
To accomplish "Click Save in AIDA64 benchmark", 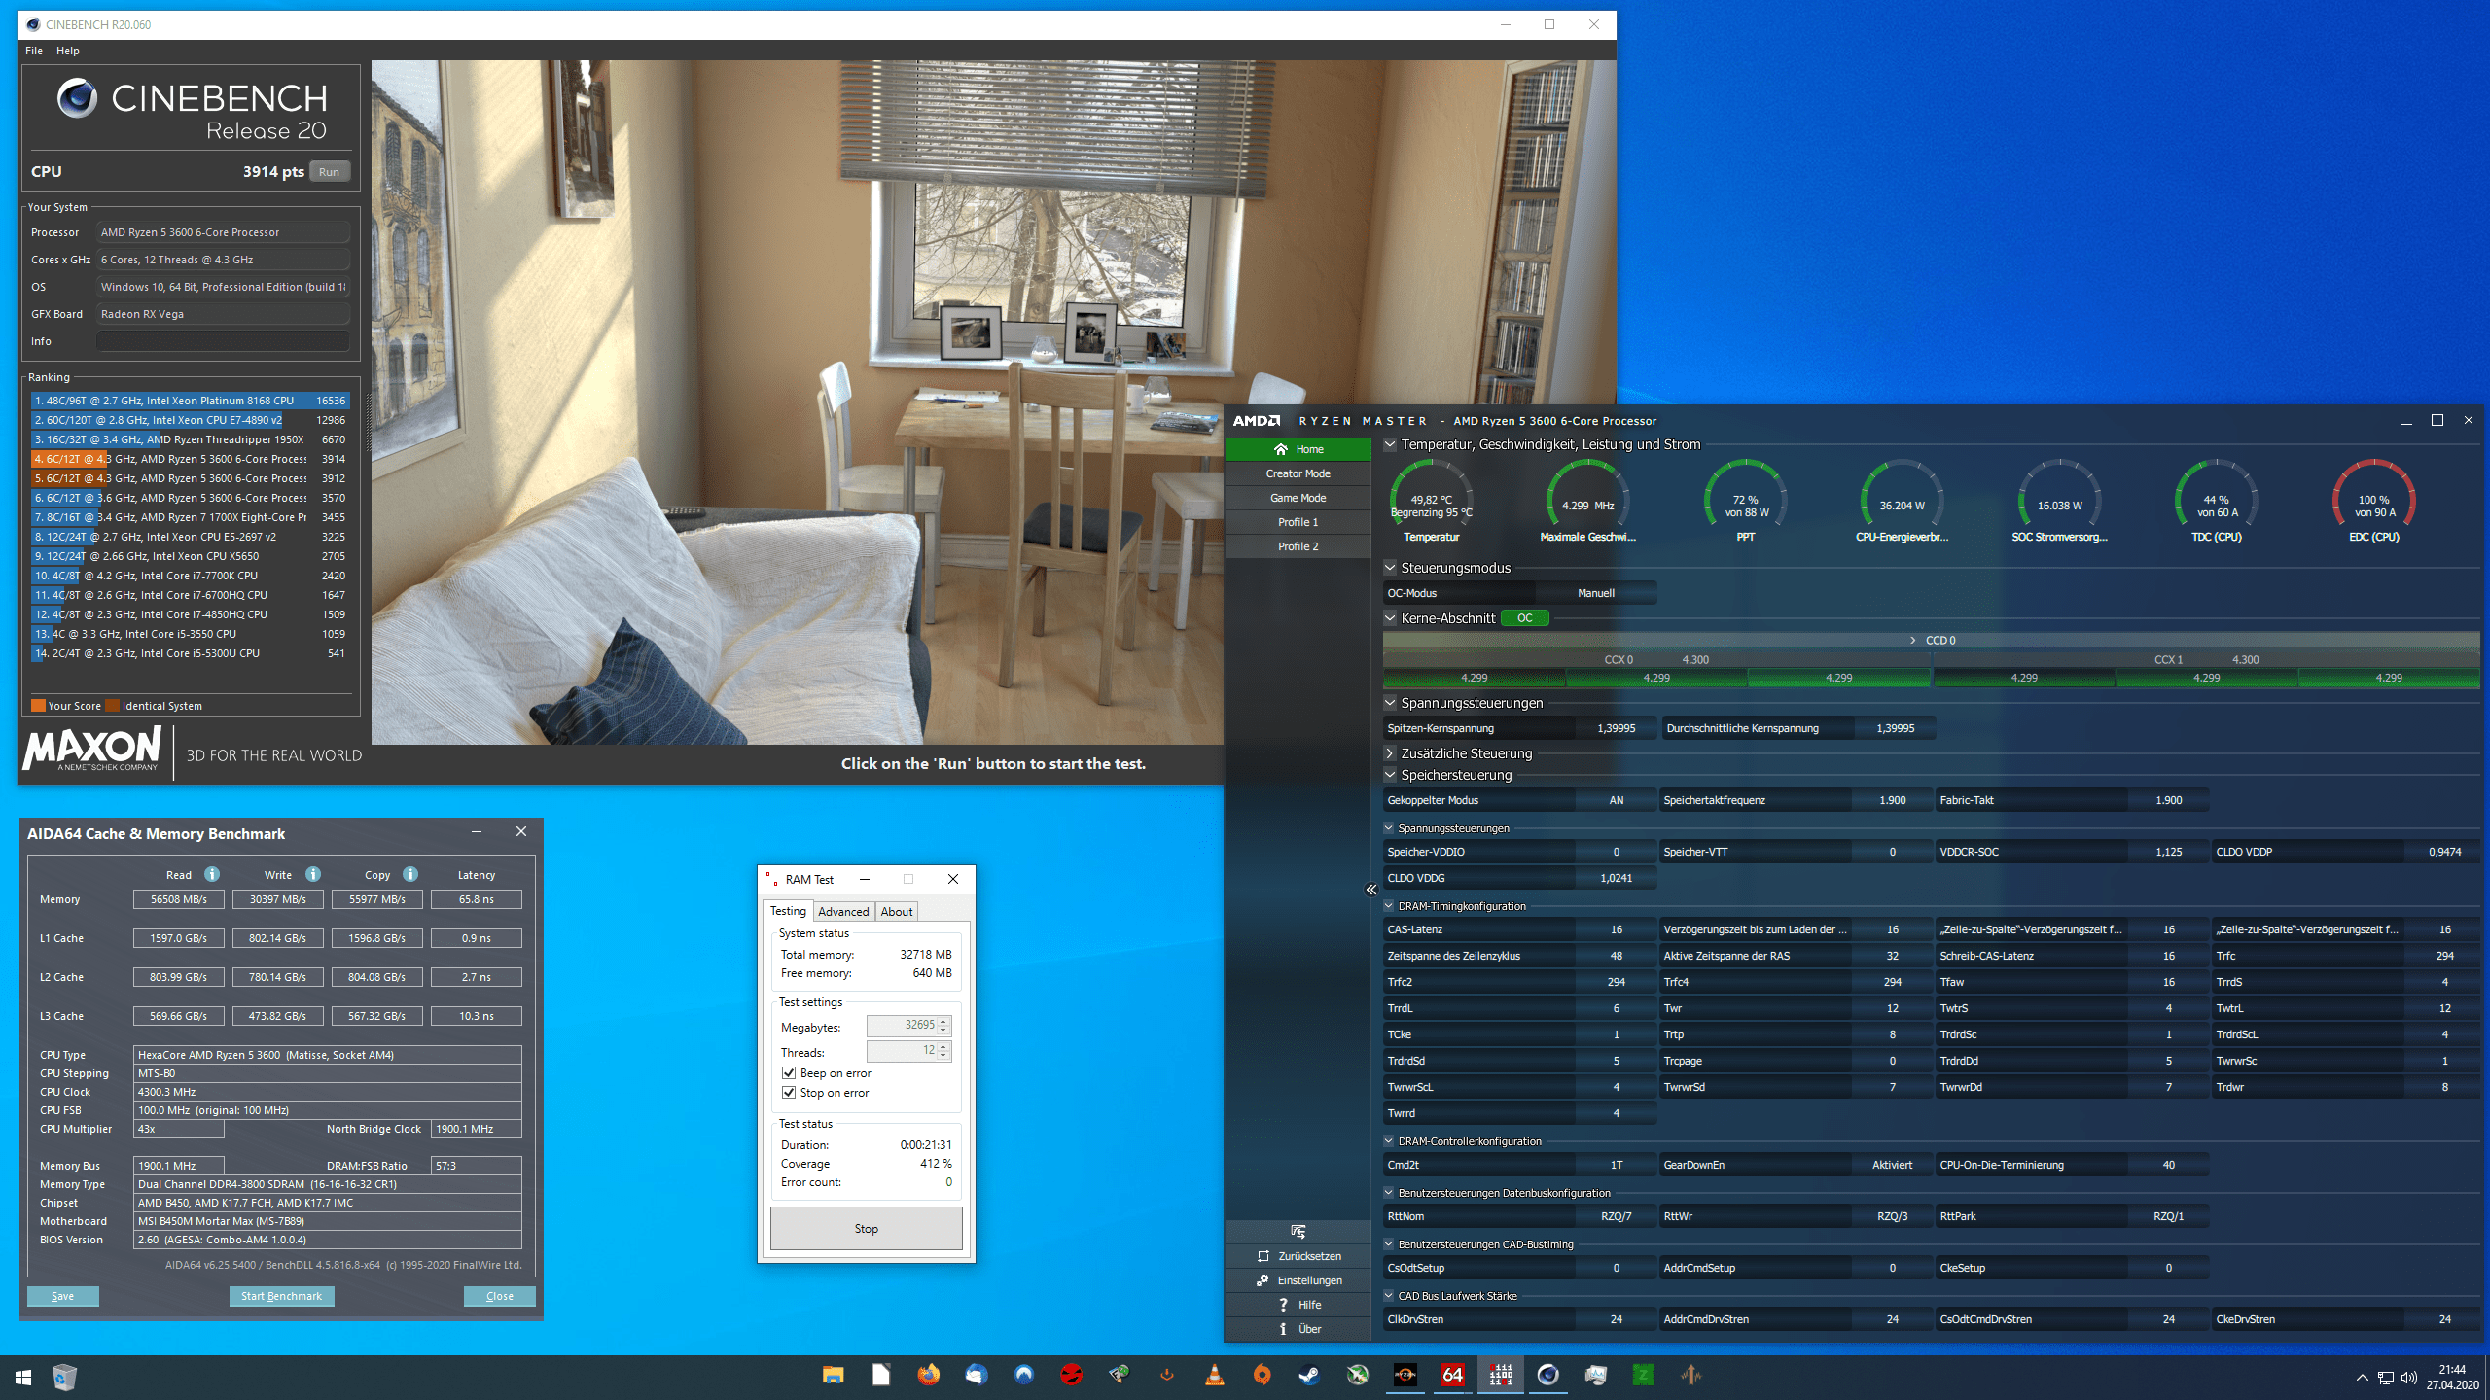I will [x=63, y=1296].
